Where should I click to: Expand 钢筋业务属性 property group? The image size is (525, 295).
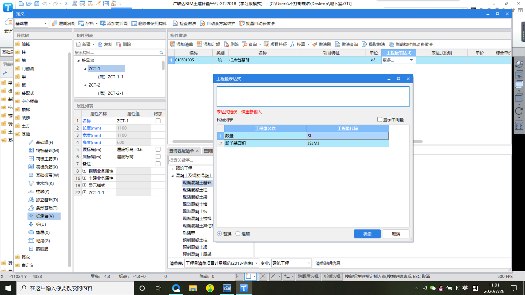pyautogui.click(x=84, y=171)
